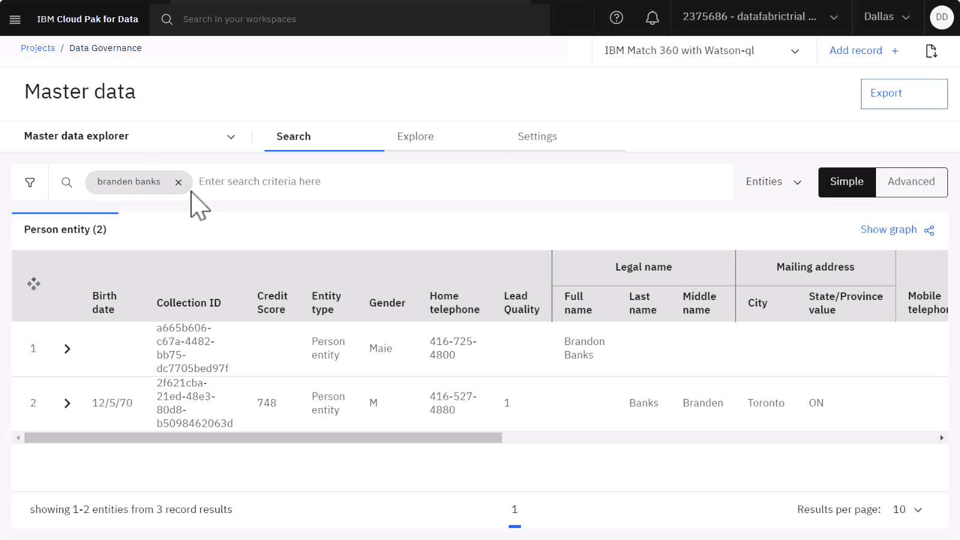Viewport: 960px width, 540px height.
Task: Open the help question mark icon
Action: click(x=616, y=17)
